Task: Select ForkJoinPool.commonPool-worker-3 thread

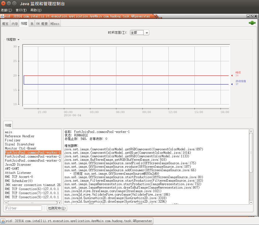Action: [33, 160]
